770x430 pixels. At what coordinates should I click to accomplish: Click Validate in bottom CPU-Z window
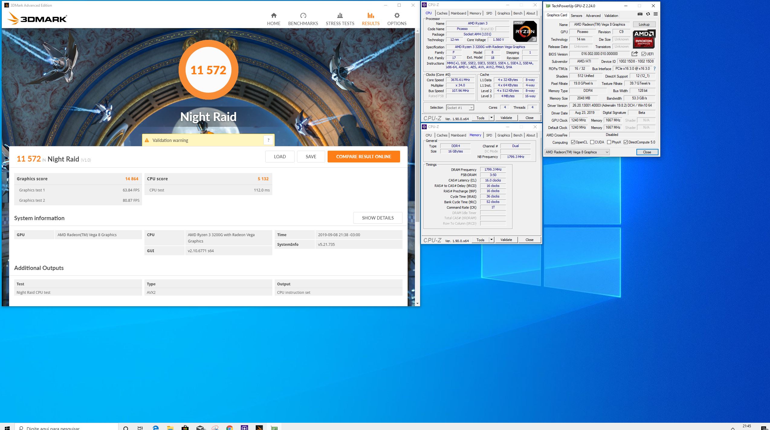[506, 240]
